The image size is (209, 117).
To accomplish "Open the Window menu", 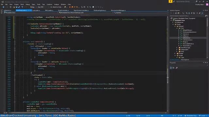I will (63, 4).
